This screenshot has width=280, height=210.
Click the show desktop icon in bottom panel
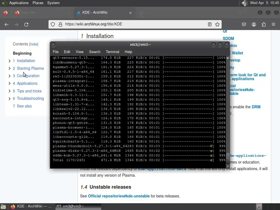(3, 207)
